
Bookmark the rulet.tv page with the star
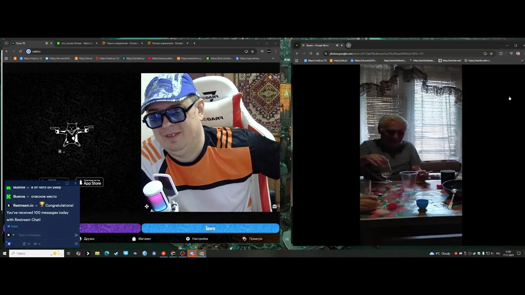252,51
